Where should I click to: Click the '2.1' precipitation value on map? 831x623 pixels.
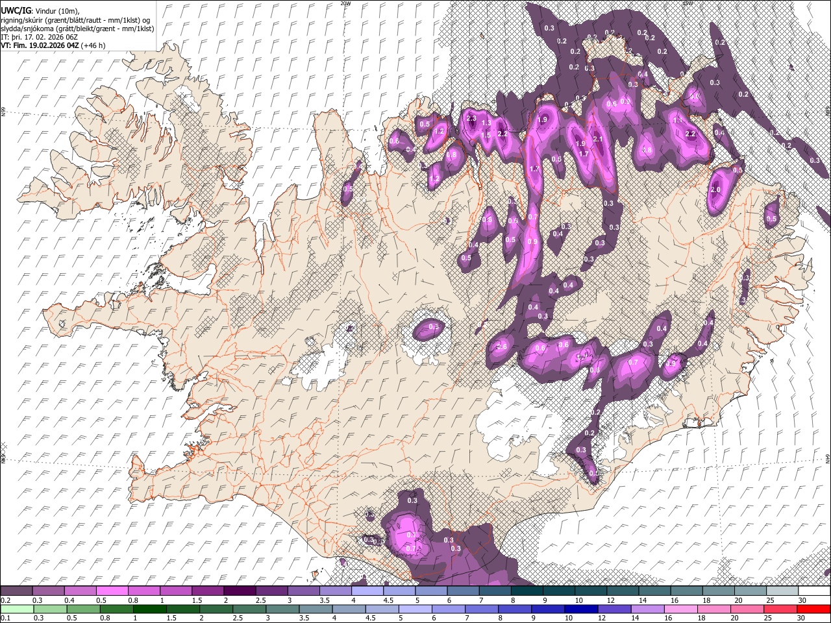598,139
